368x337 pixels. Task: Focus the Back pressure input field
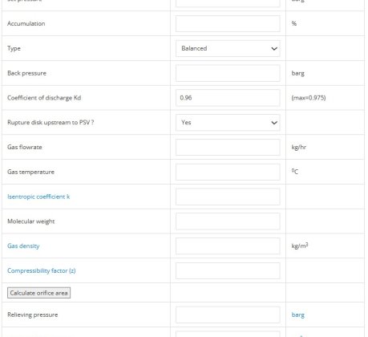[x=228, y=73]
